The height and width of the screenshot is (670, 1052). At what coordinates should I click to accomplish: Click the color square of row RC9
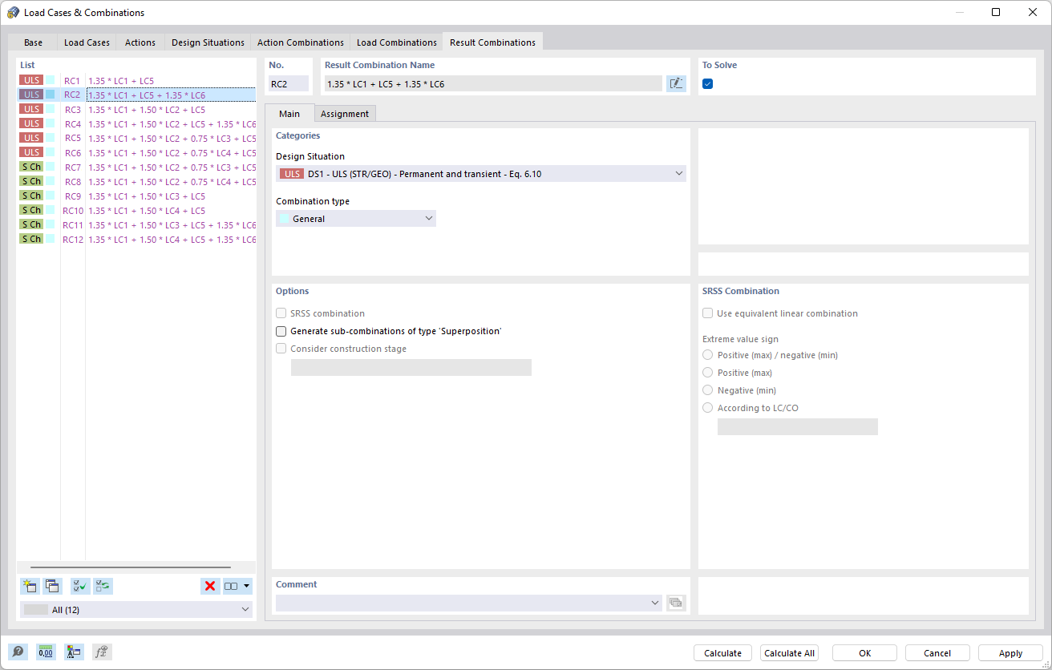click(x=51, y=196)
